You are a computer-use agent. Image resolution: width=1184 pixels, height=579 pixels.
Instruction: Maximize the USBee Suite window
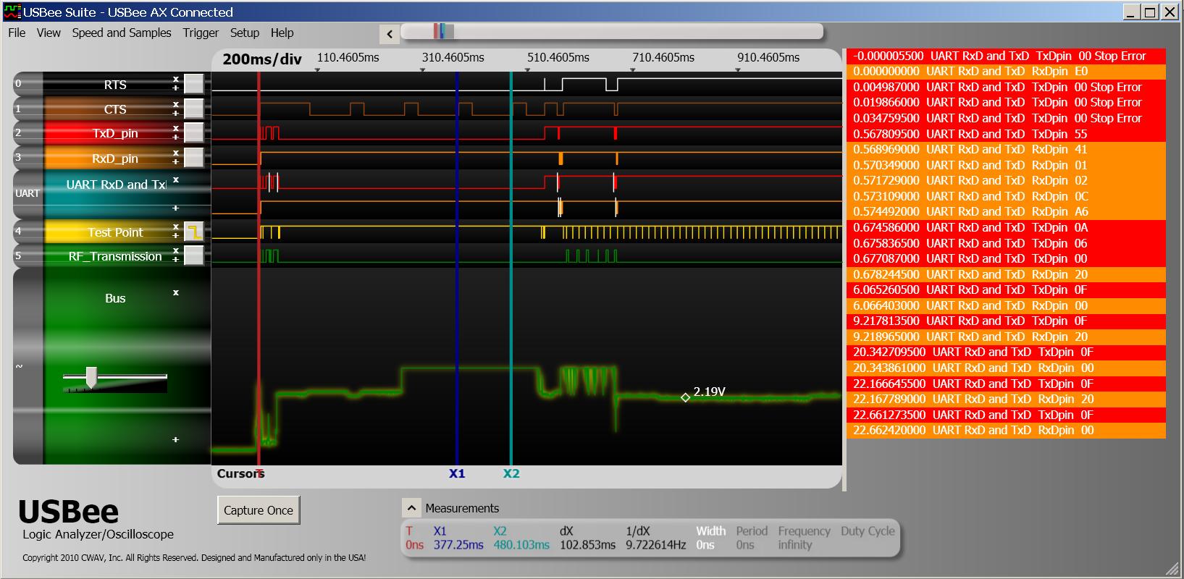coord(1150,12)
